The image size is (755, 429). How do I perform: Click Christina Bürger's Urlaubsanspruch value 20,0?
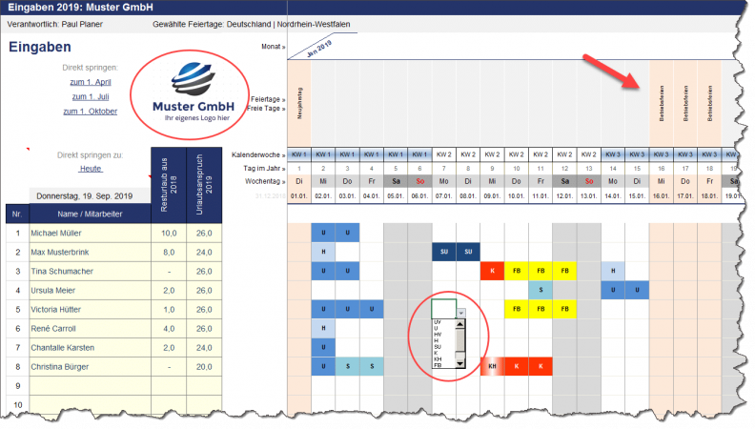click(204, 366)
